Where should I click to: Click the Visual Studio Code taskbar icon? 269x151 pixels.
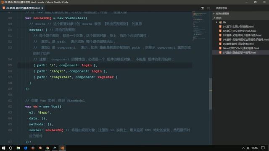tap(62, 148)
